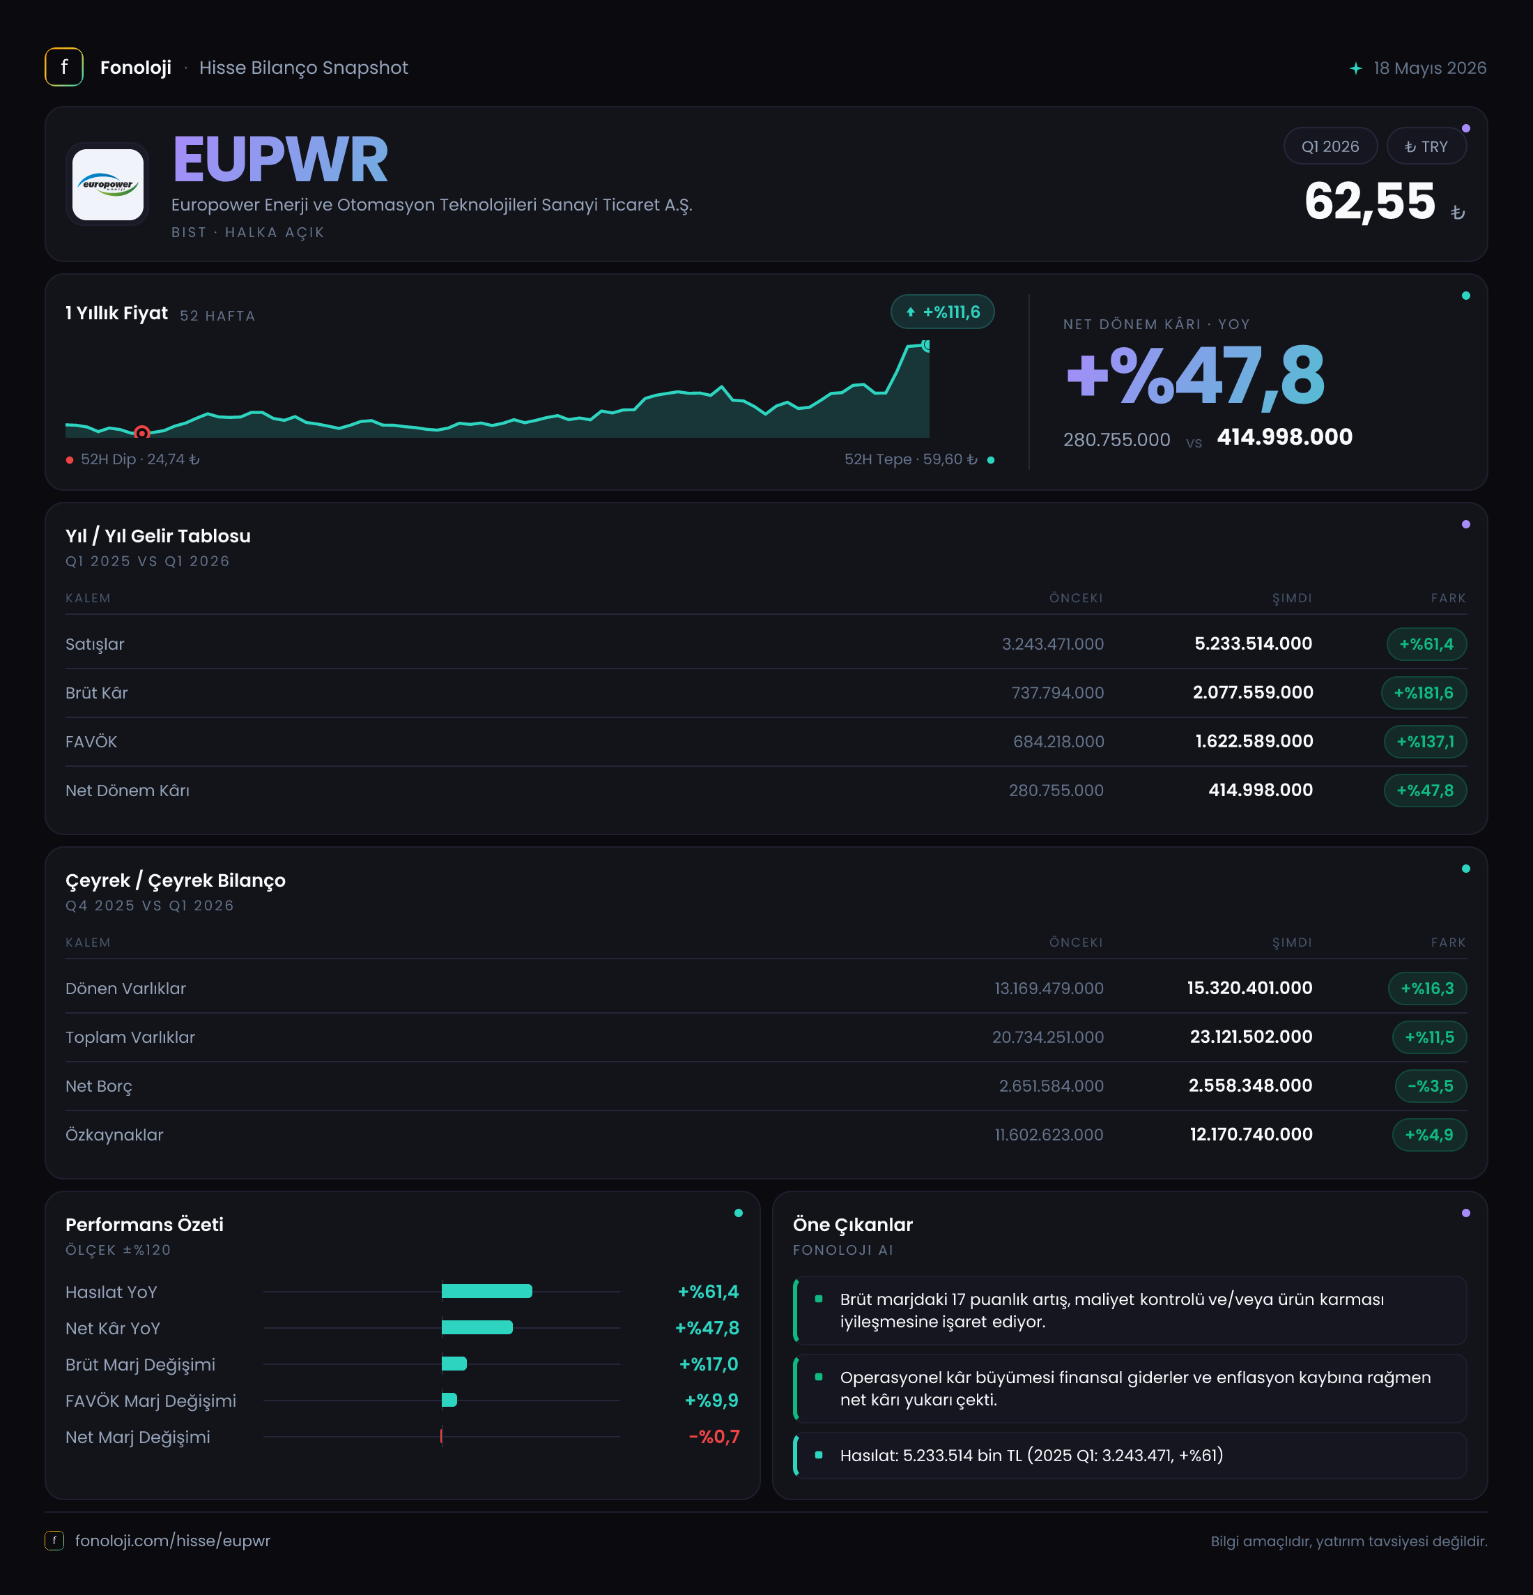Select the Q1 2026 period pill
The height and width of the screenshot is (1595, 1533).
[x=1330, y=146]
